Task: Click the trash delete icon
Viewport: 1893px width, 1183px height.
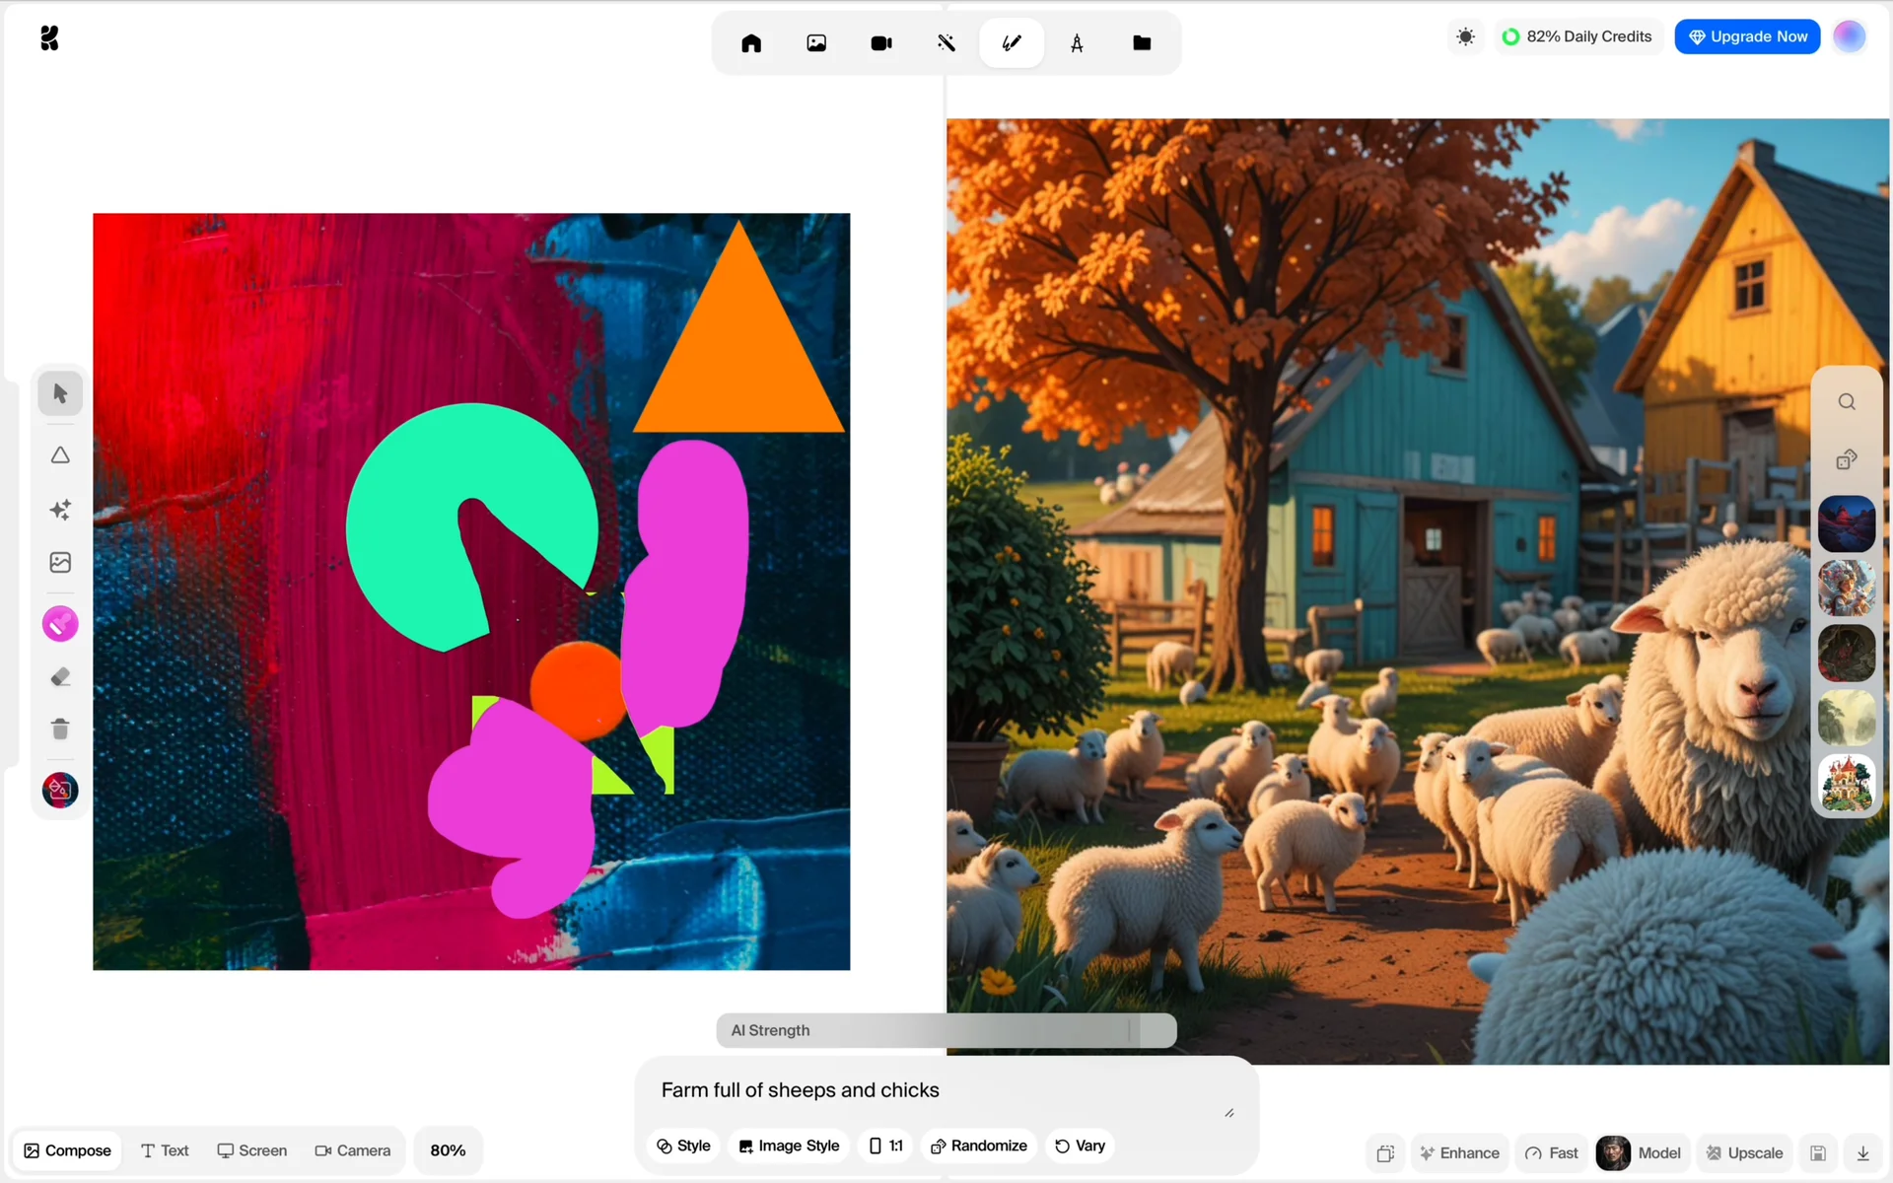Action: [x=60, y=730]
